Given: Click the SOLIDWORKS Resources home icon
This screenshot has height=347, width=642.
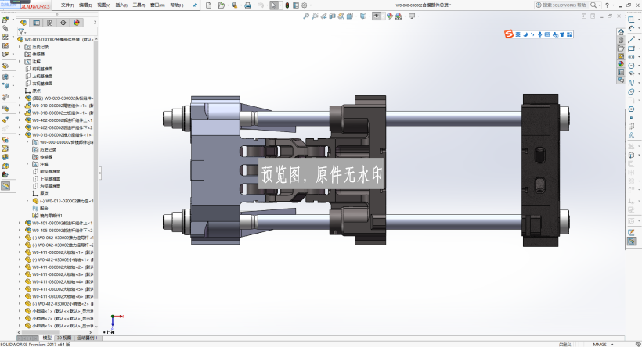Looking at the screenshot, I should [621, 31].
